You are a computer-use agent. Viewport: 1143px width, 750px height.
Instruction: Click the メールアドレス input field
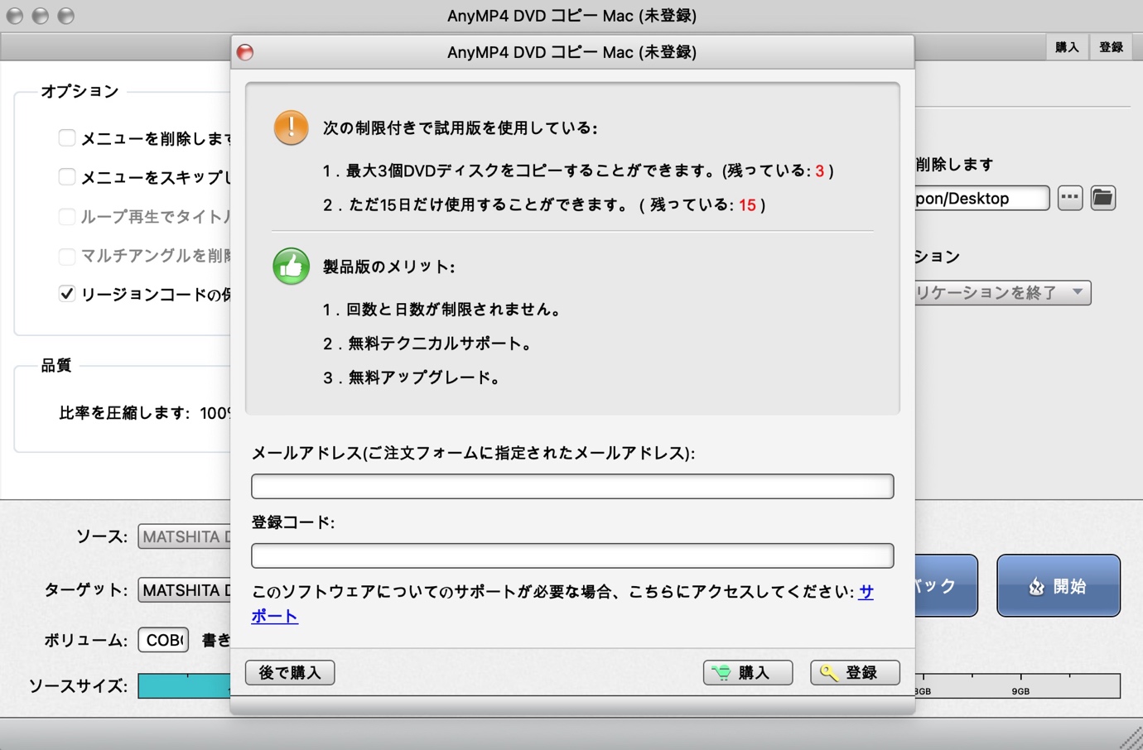pyautogui.click(x=572, y=486)
